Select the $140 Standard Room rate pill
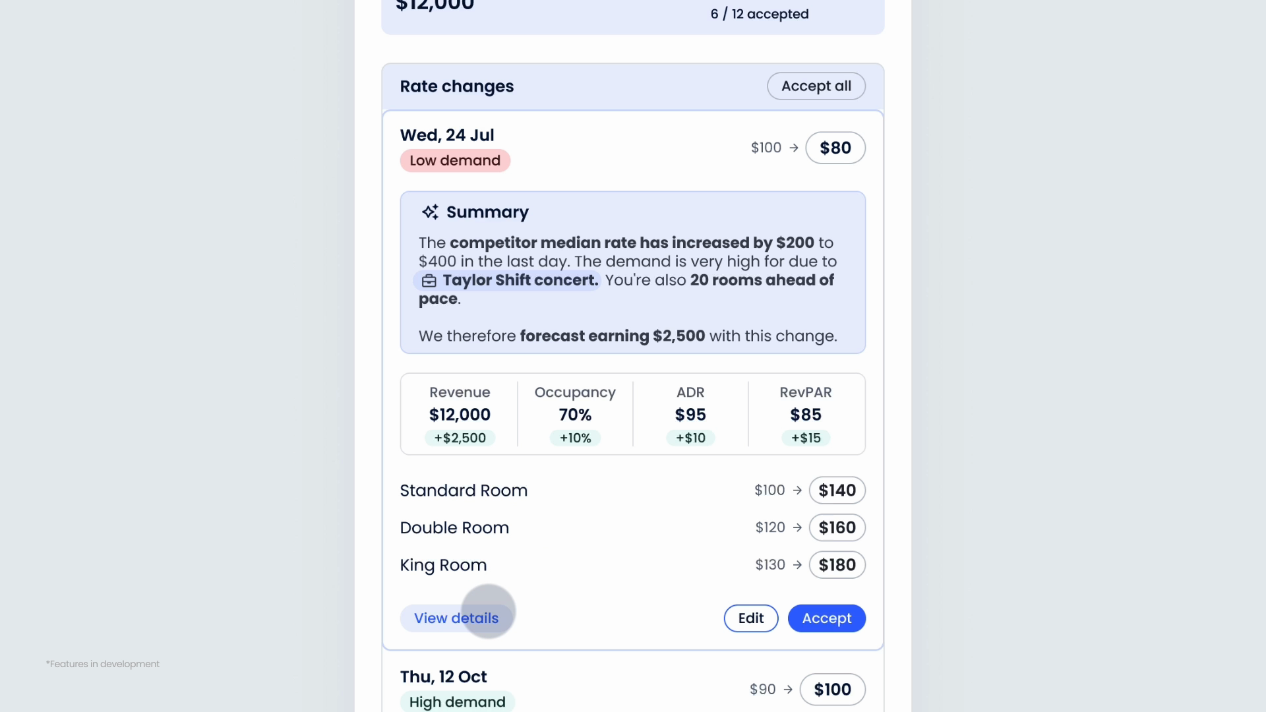The height and width of the screenshot is (712, 1266). point(837,490)
